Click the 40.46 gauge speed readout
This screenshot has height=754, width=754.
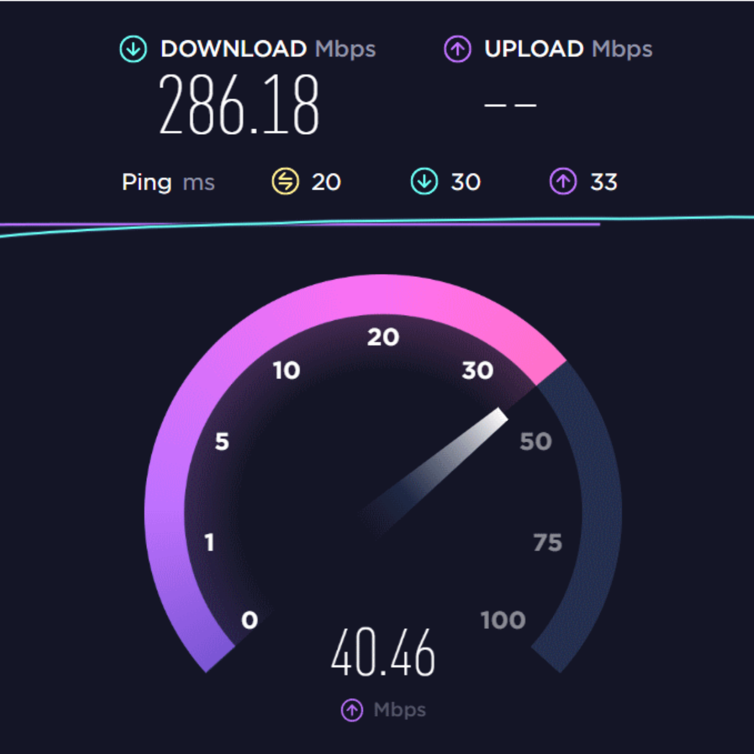tap(383, 652)
